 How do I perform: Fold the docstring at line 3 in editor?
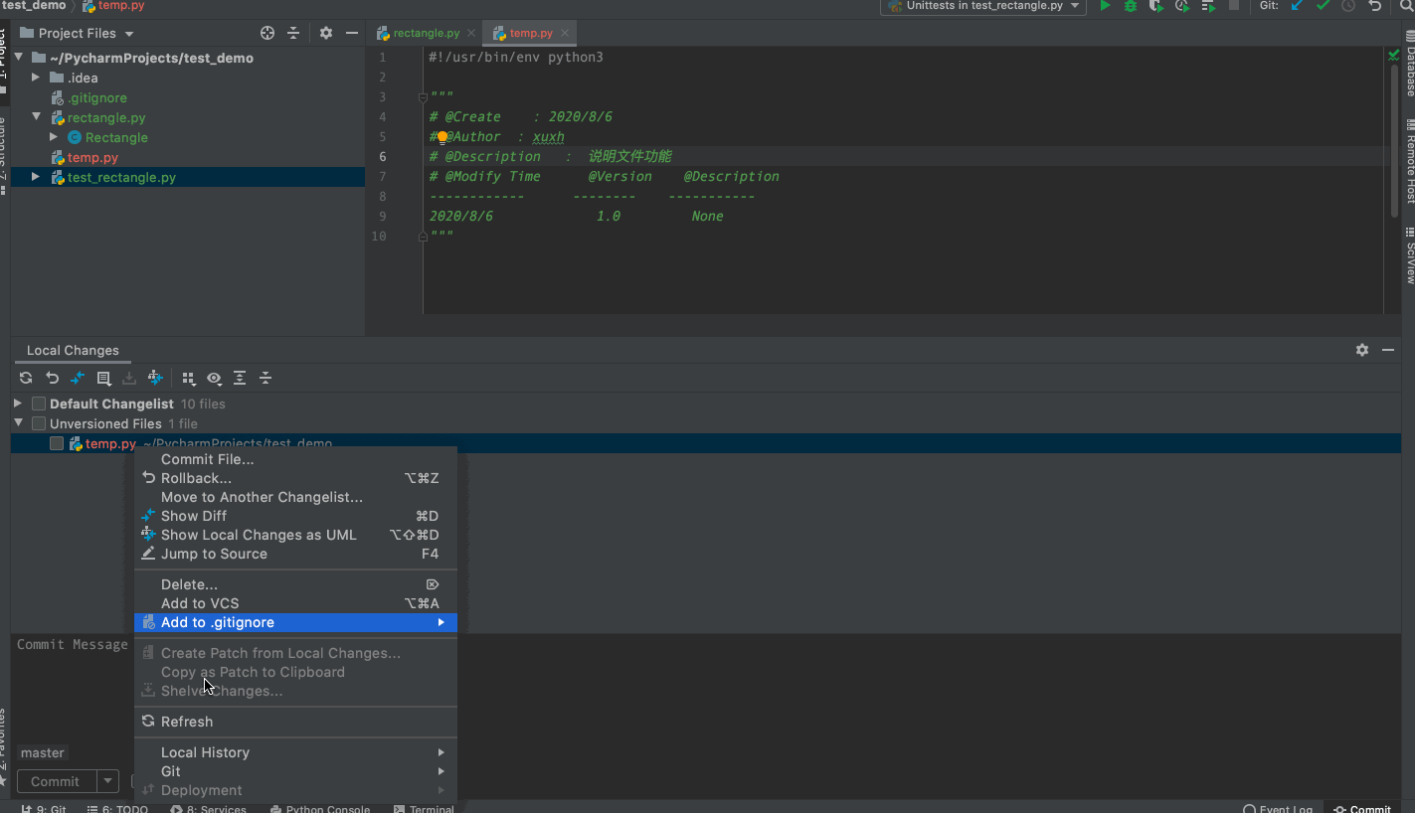pos(423,97)
